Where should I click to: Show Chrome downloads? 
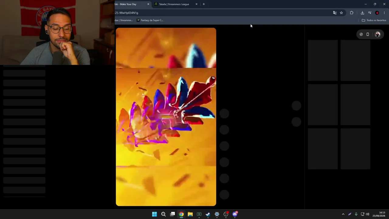click(x=362, y=13)
